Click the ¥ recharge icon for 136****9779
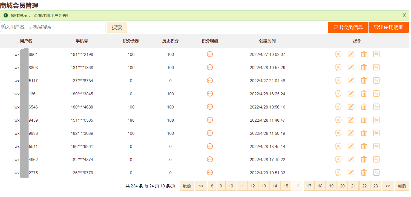 pyautogui.click(x=338, y=172)
